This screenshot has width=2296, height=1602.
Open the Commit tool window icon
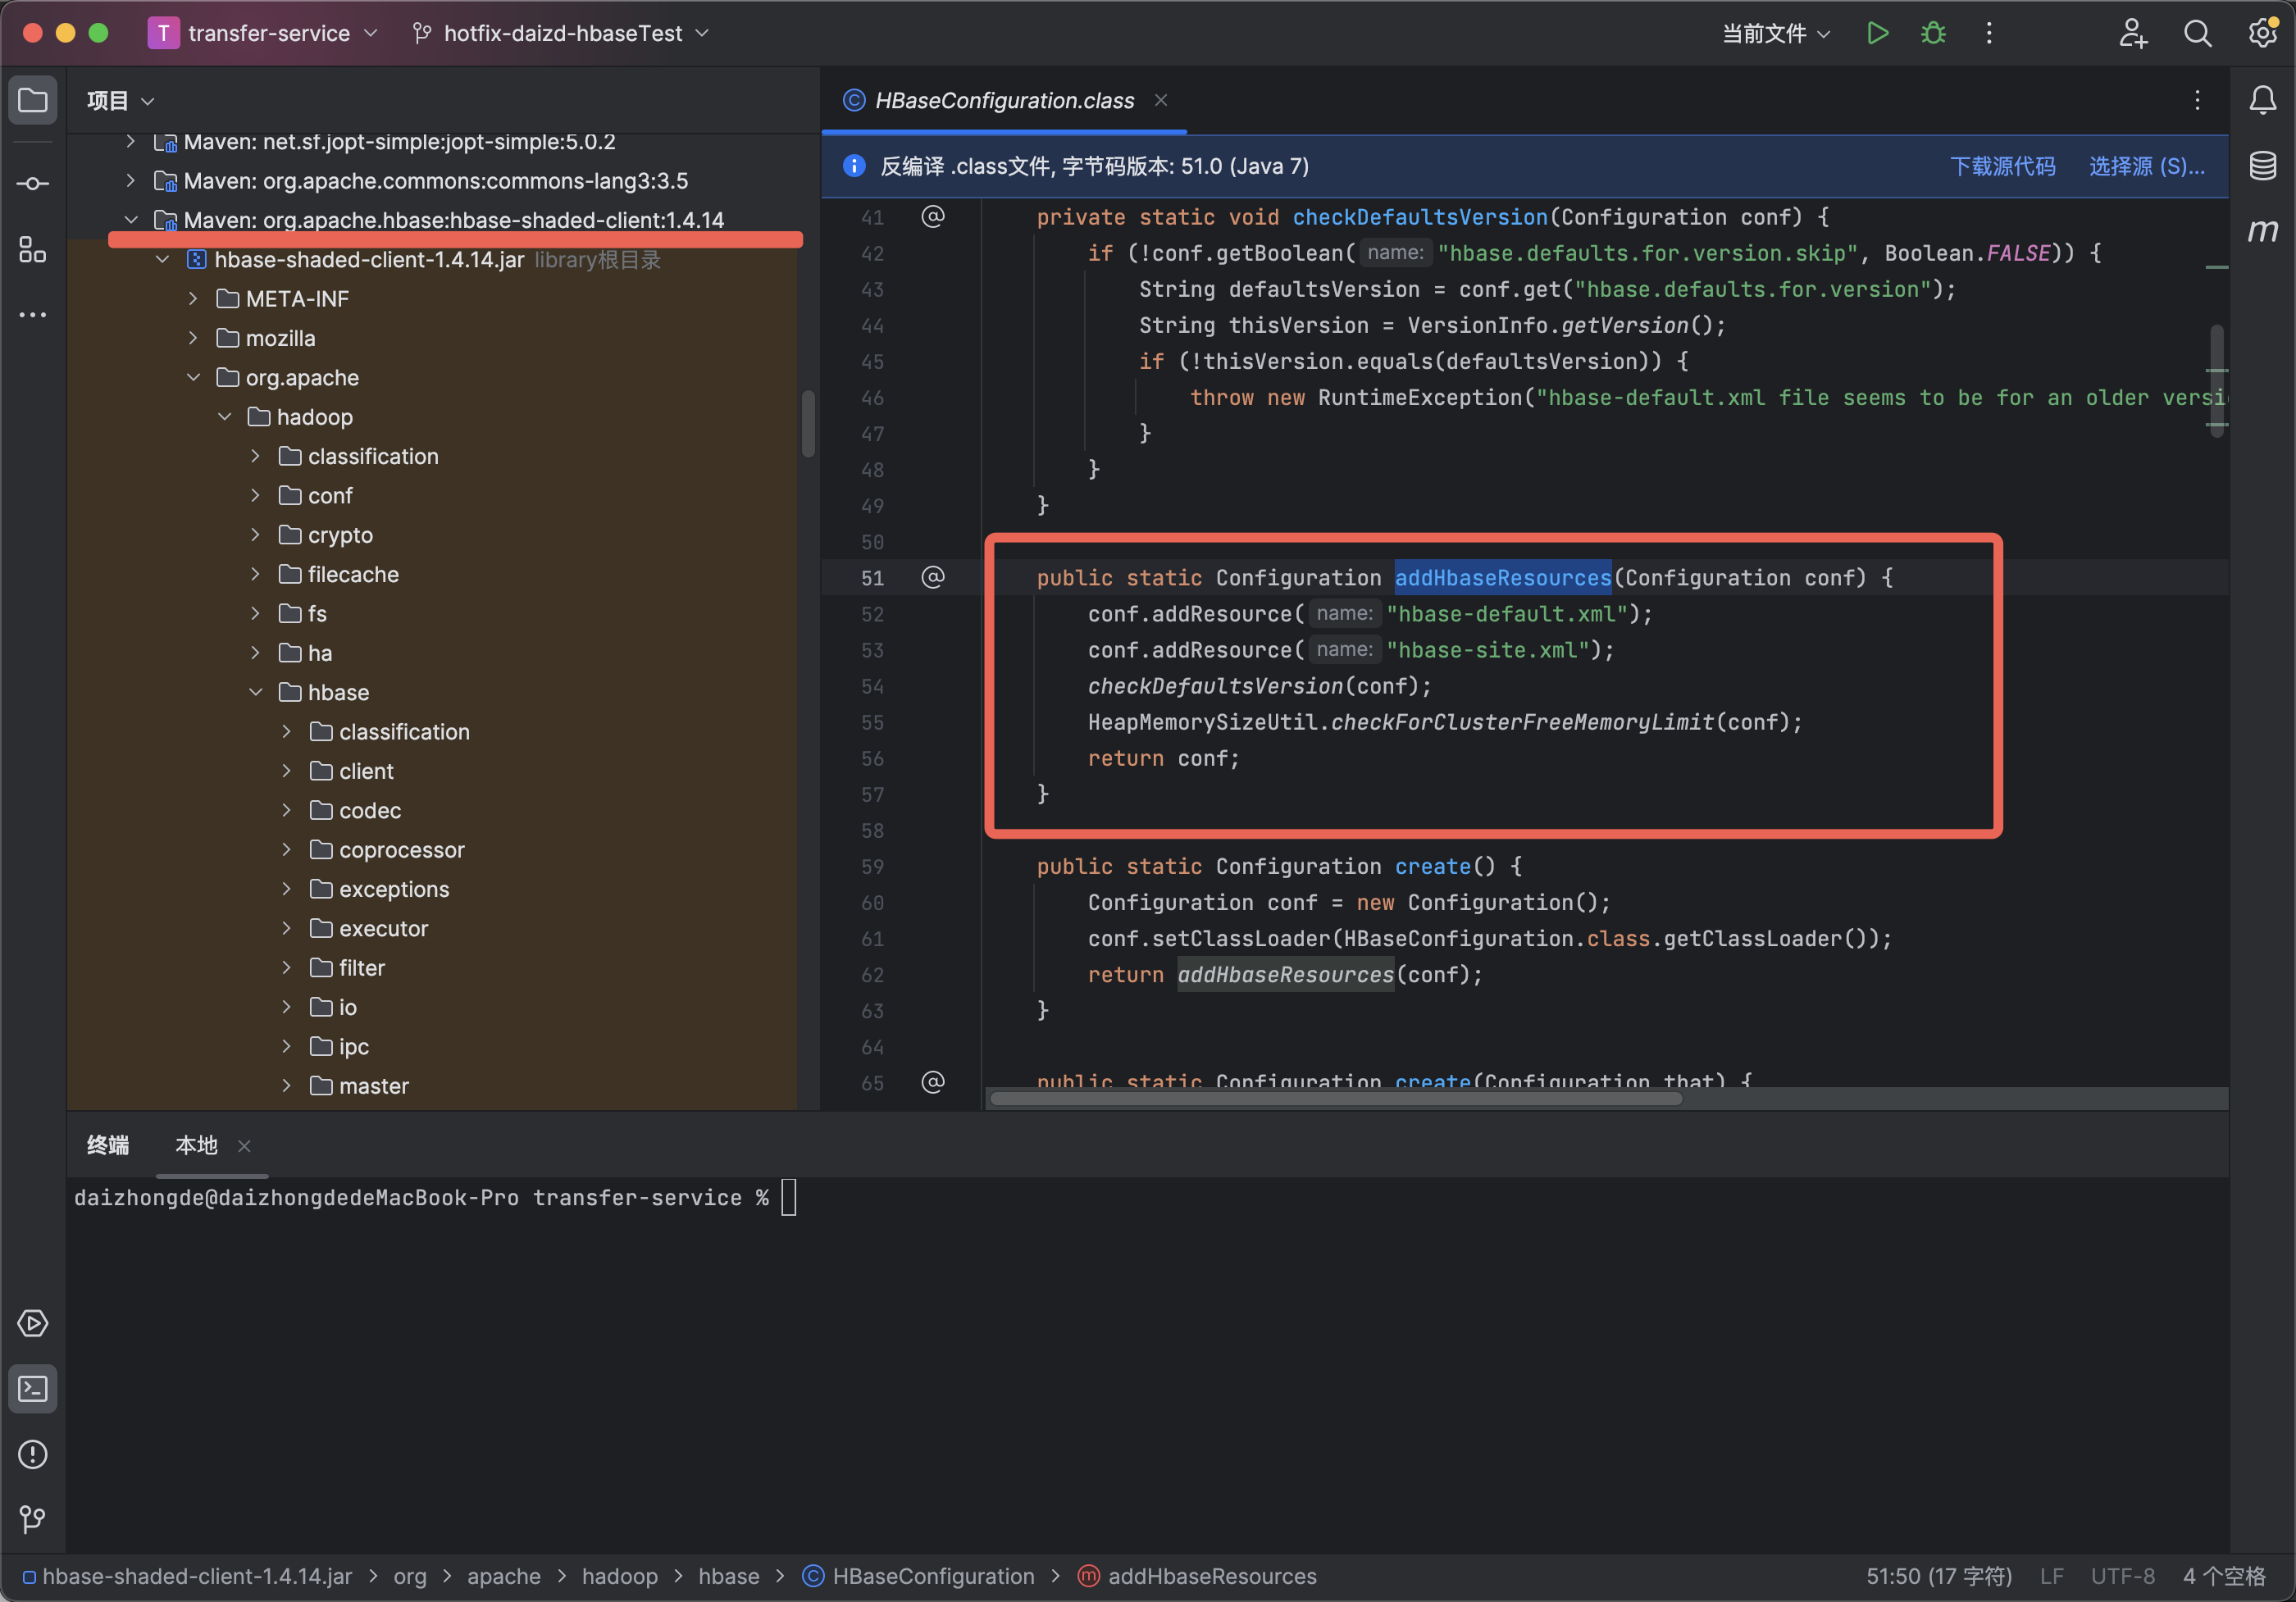coord(33,184)
